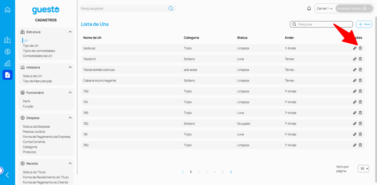Go to the next page arrow

231,172
